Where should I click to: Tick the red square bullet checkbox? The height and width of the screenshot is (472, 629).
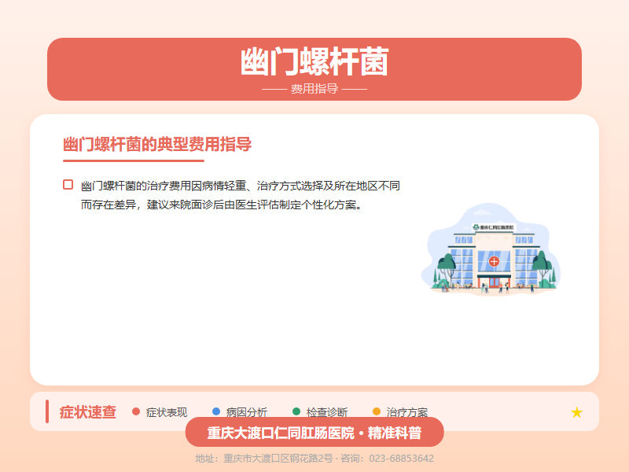point(68,185)
